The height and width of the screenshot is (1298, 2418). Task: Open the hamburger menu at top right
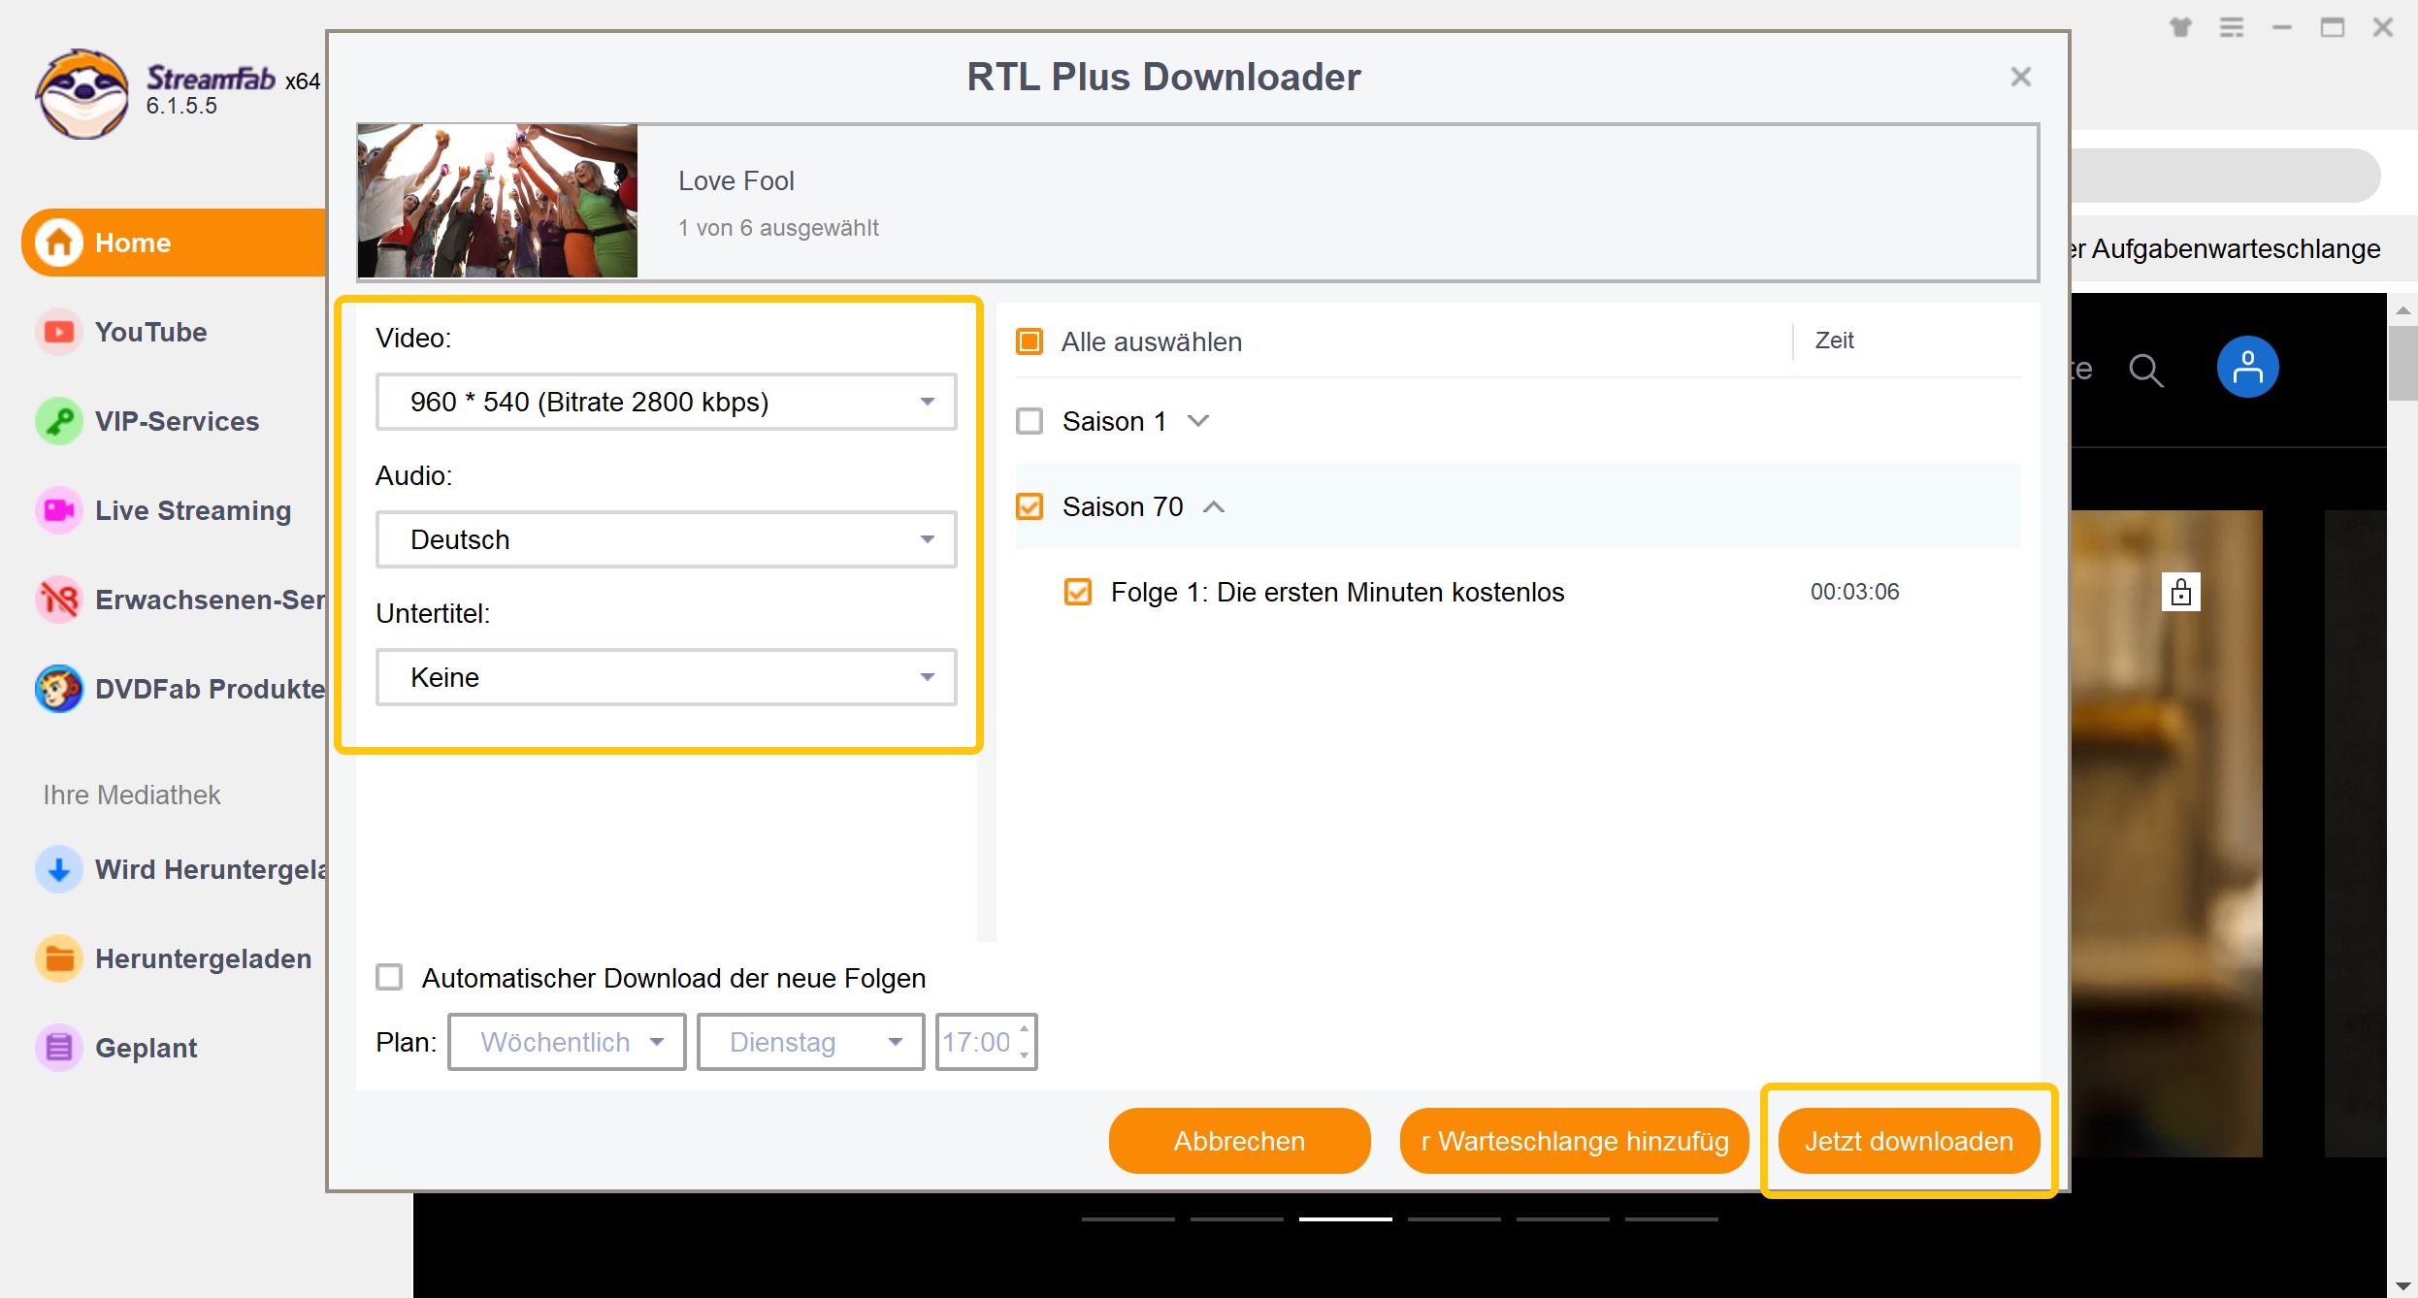pos(2232,27)
